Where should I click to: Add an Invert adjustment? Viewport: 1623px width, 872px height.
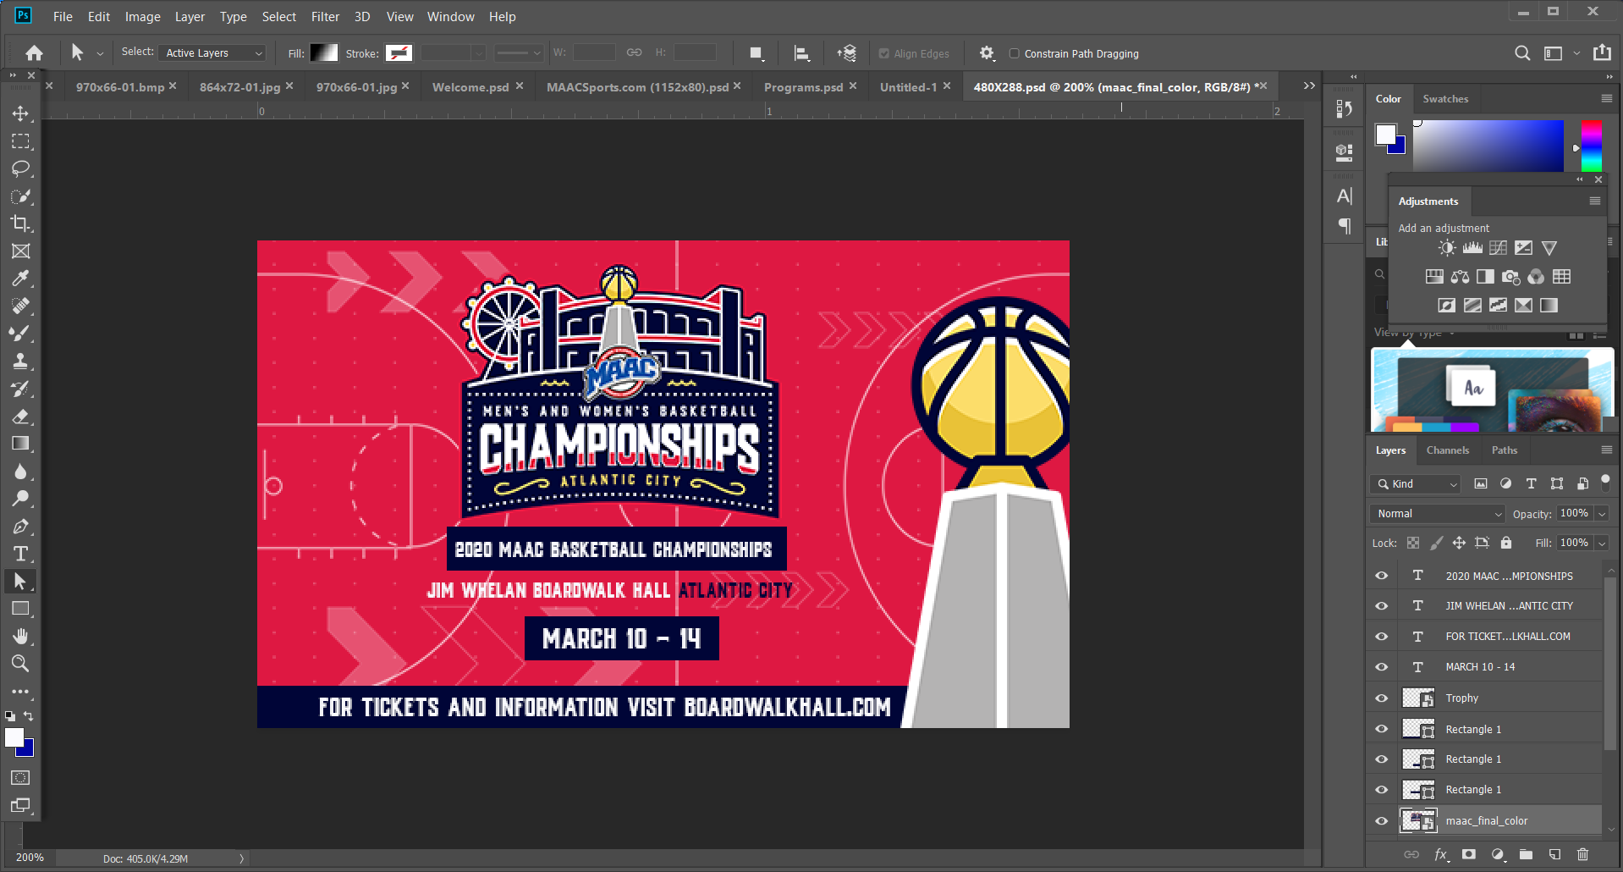coord(1447,306)
